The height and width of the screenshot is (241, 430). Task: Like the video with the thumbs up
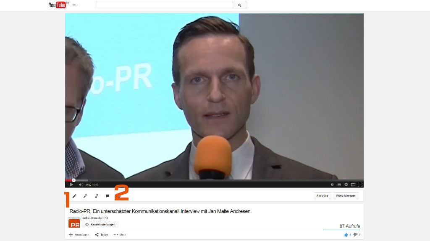click(x=346, y=235)
